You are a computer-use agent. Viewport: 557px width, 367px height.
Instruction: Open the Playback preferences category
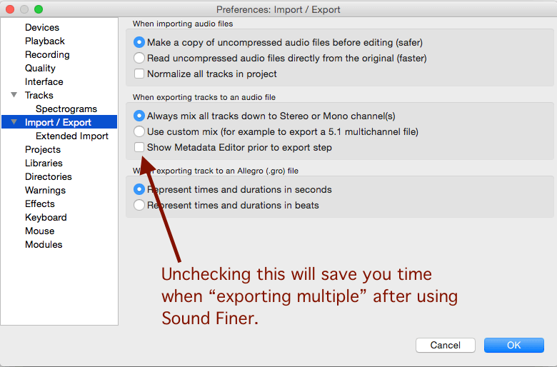coord(45,41)
